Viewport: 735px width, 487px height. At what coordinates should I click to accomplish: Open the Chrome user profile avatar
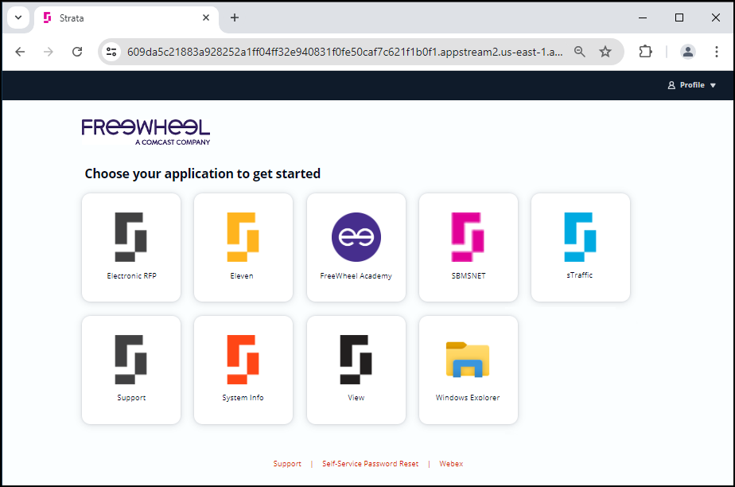688,52
